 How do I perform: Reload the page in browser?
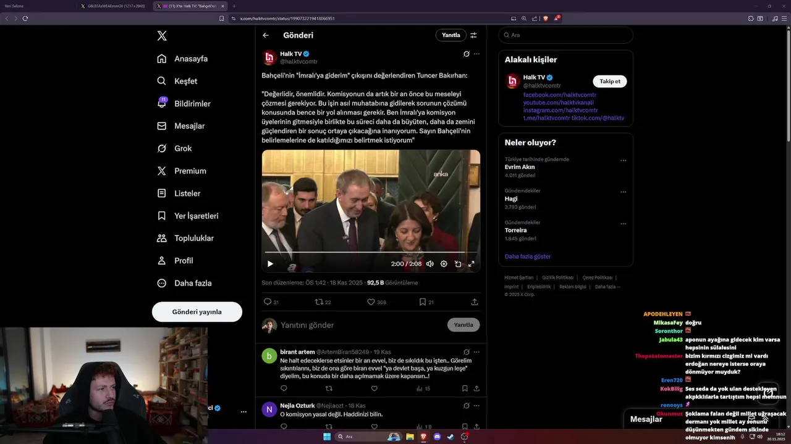click(25, 18)
